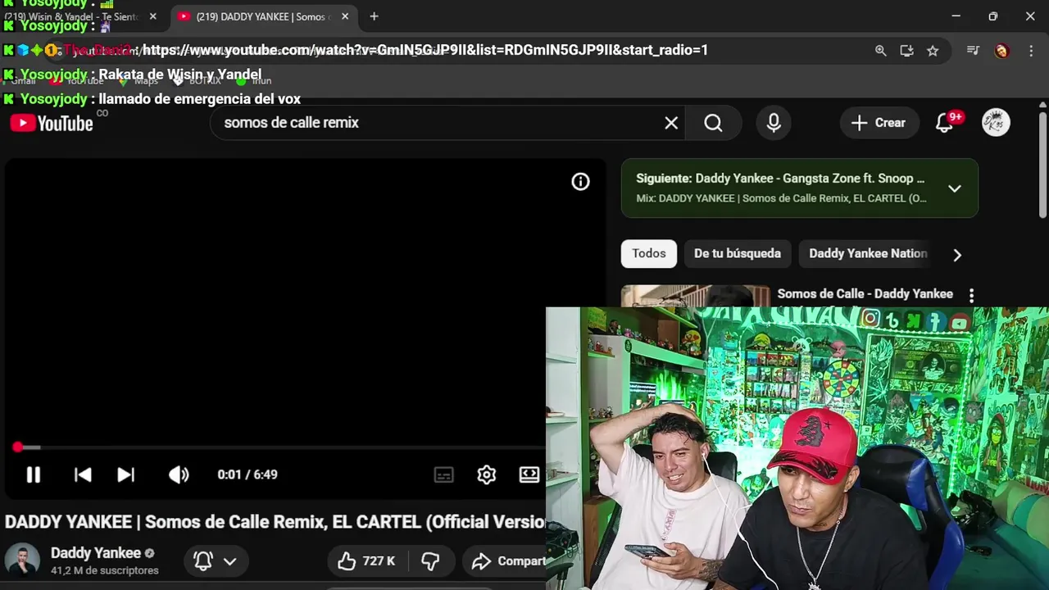Click the install app icon in address bar

pyautogui.click(x=906, y=51)
